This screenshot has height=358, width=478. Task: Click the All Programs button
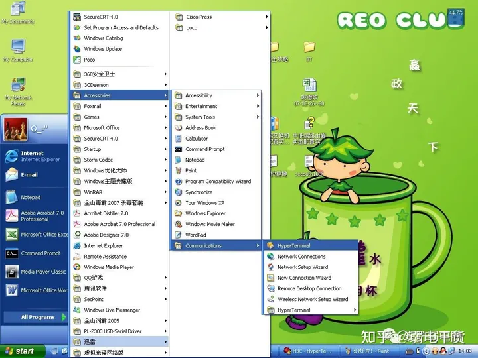[35, 317]
